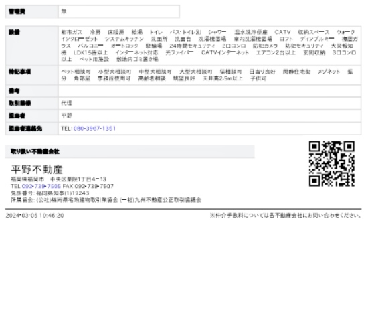Click the FAX 092-739-7507 number text

pyautogui.click(x=88, y=187)
